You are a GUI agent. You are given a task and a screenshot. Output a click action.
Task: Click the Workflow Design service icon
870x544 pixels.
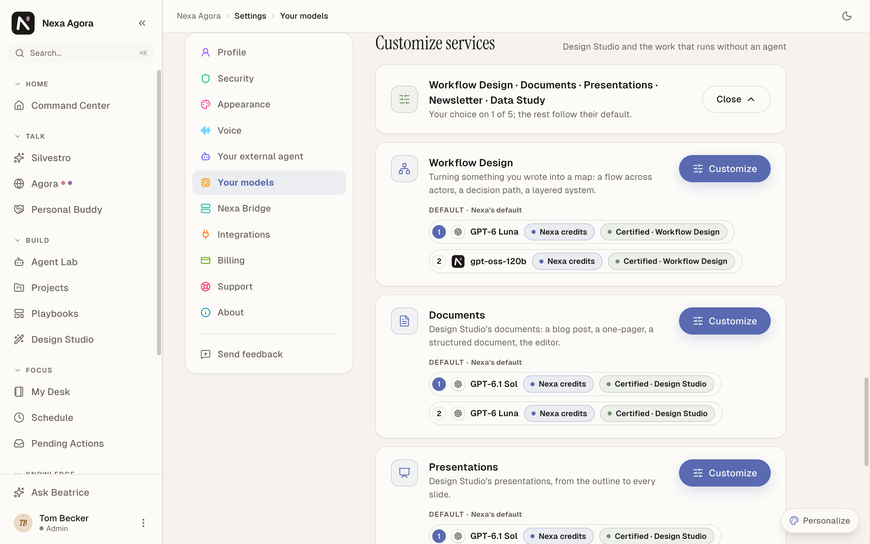click(x=404, y=168)
